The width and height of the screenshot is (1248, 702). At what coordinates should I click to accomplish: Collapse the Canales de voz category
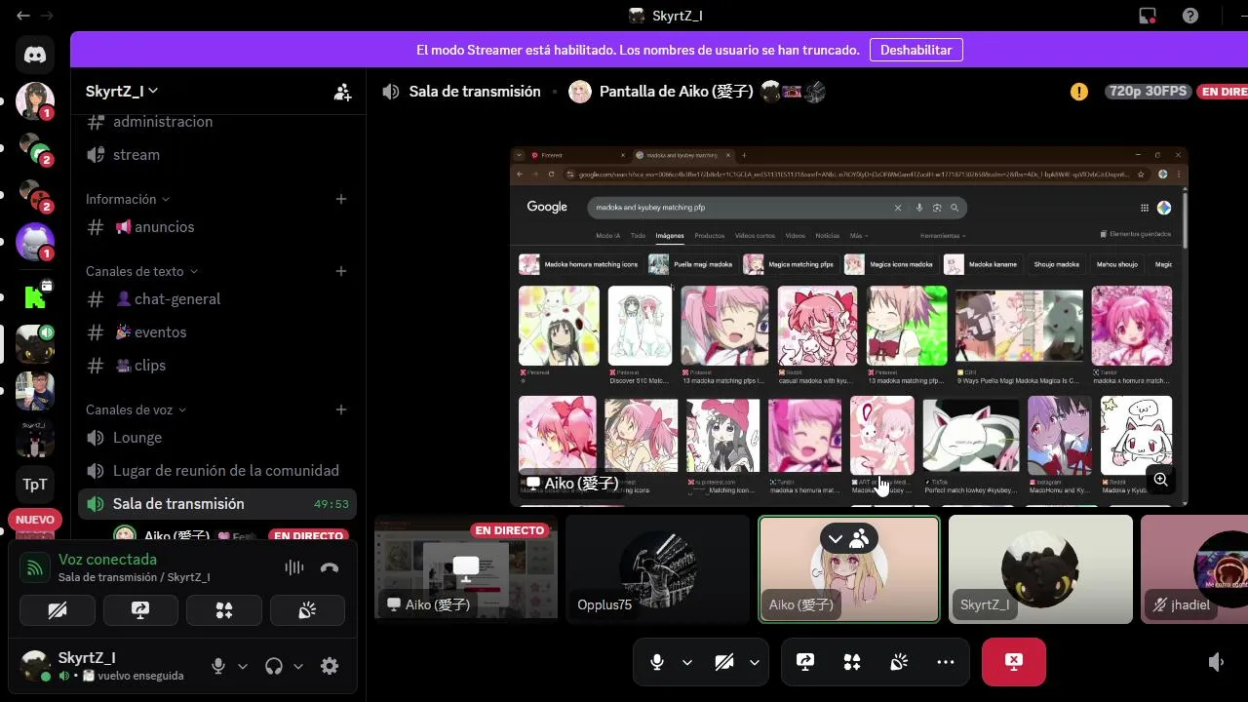tap(136, 409)
